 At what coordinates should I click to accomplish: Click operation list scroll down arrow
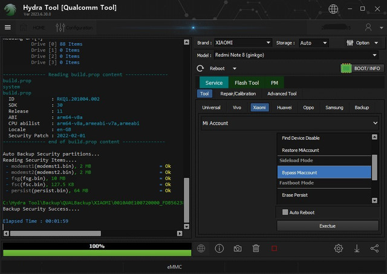point(374,200)
